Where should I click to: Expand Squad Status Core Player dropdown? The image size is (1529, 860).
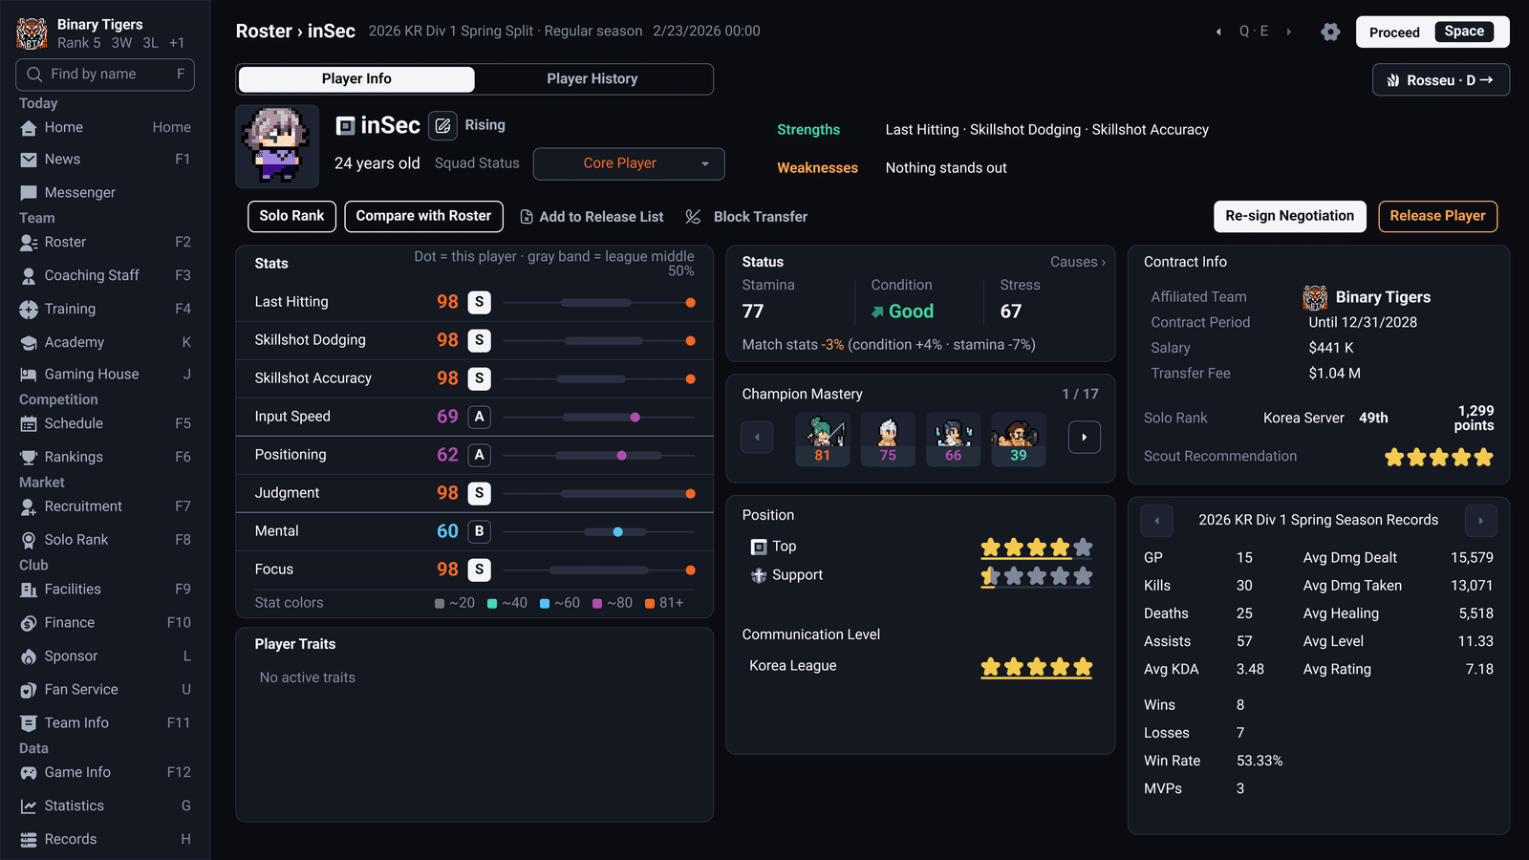click(629, 163)
